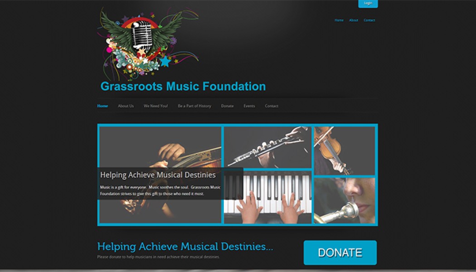Open Be a Part of History page
The height and width of the screenshot is (272, 476).
[194, 106]
